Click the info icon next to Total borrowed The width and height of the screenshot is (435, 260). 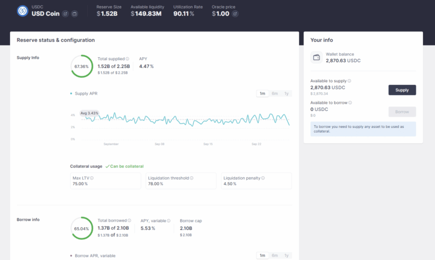129,220
